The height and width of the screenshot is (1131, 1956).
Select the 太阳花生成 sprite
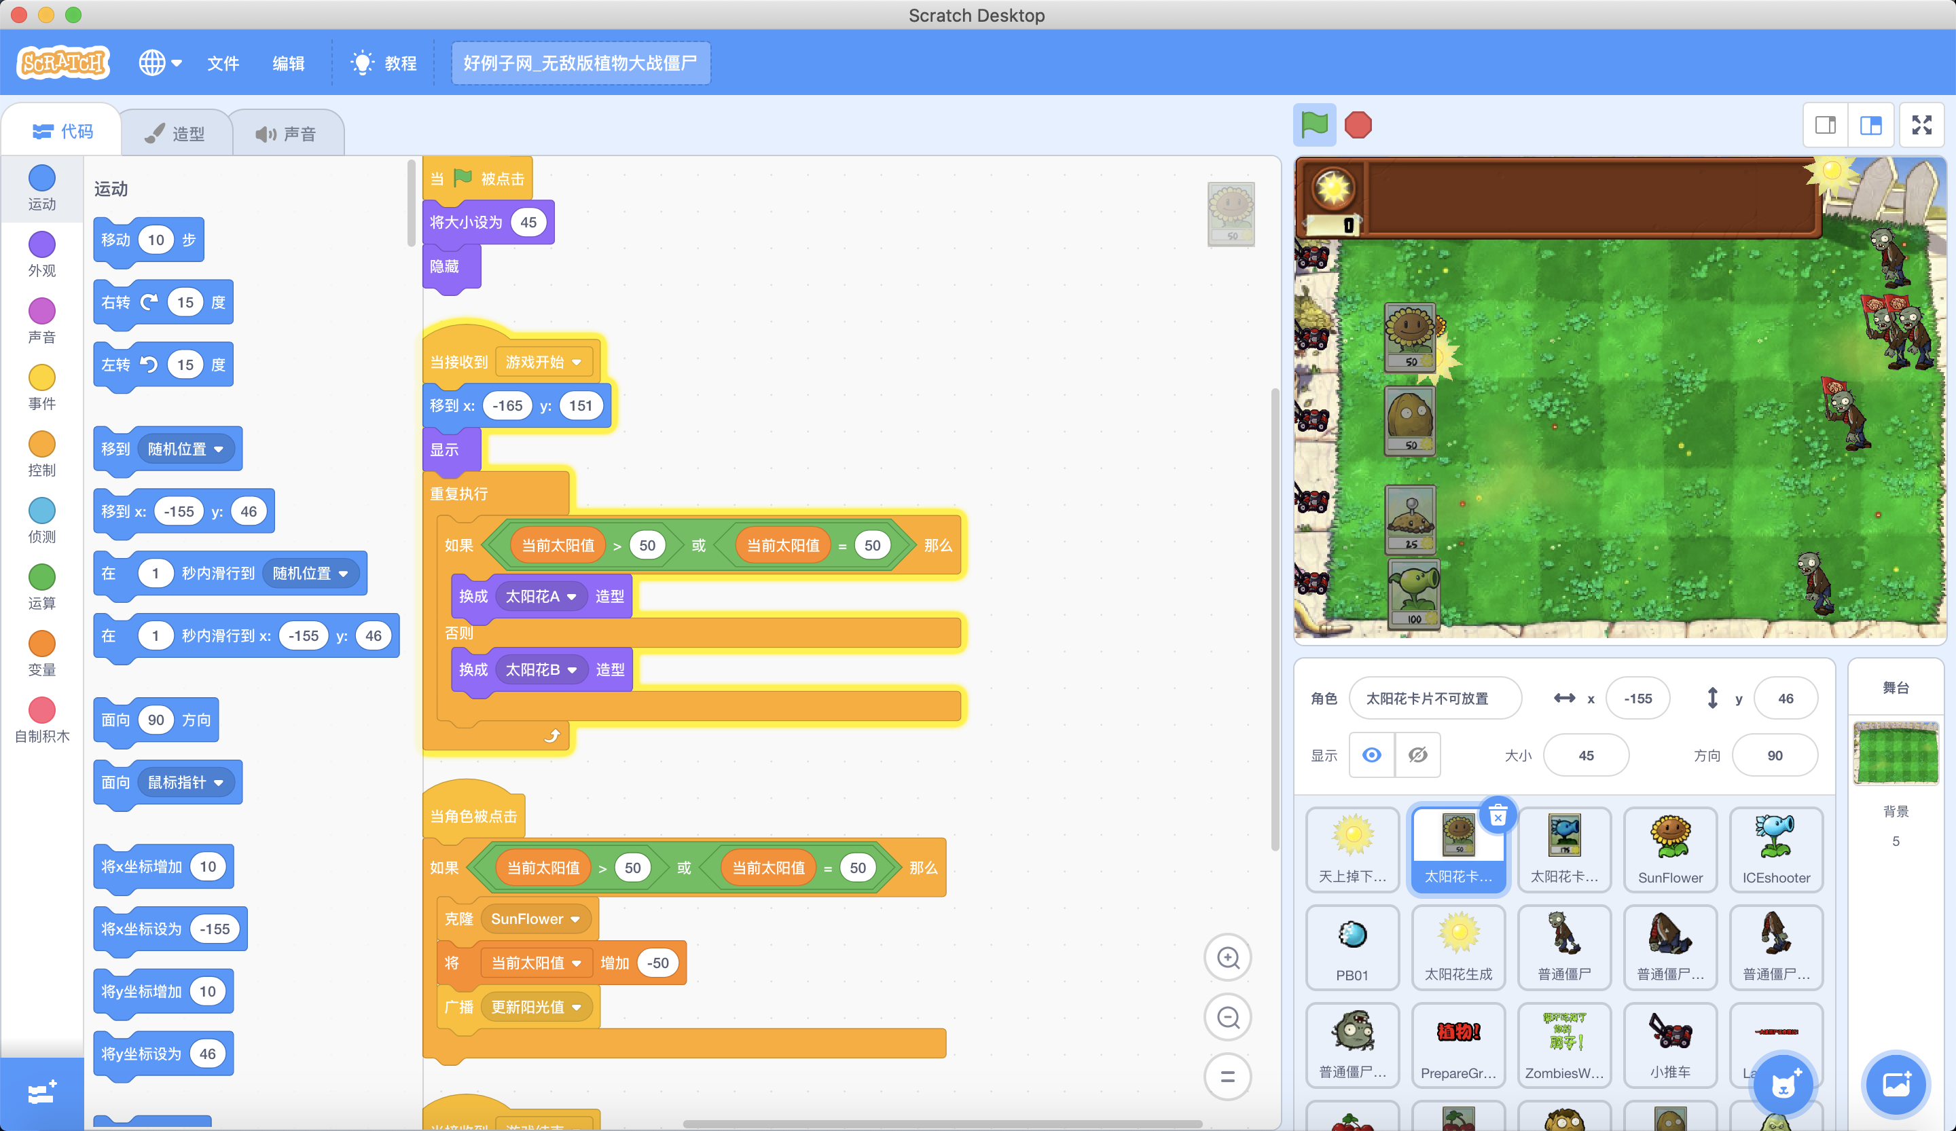coord(1457,947)
